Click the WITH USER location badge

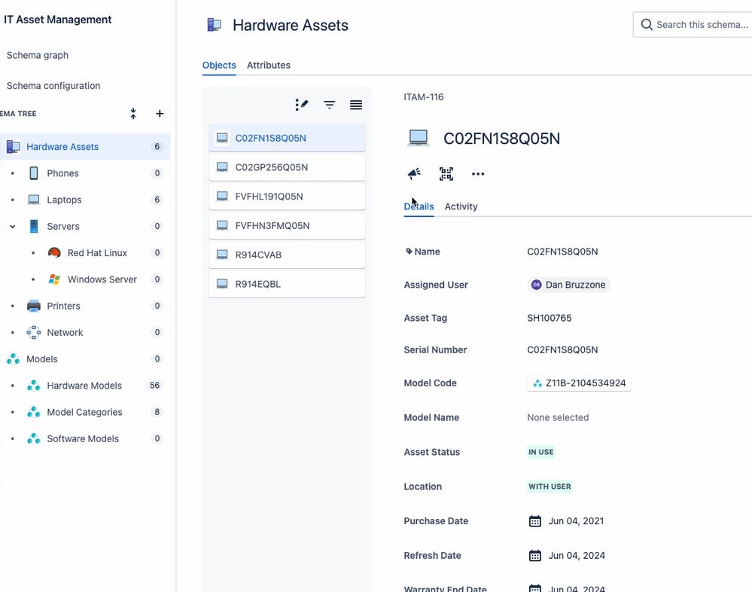coord(550,487)
